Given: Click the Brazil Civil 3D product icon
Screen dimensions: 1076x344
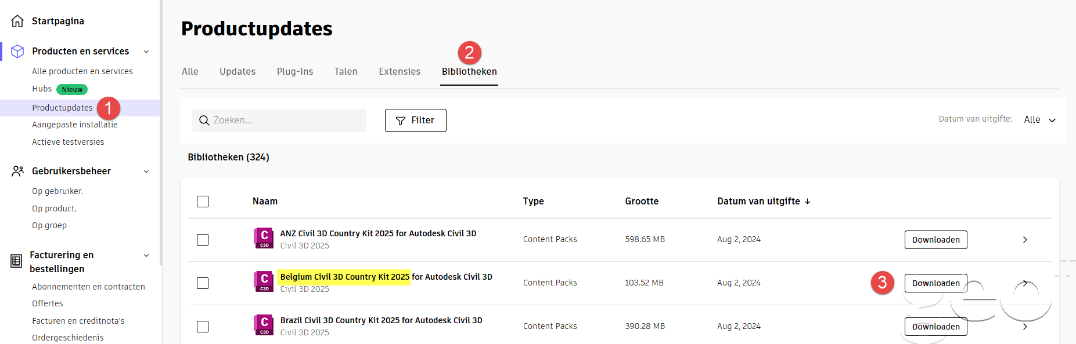Looking at the screenshot, I should [x=264, y=325].
